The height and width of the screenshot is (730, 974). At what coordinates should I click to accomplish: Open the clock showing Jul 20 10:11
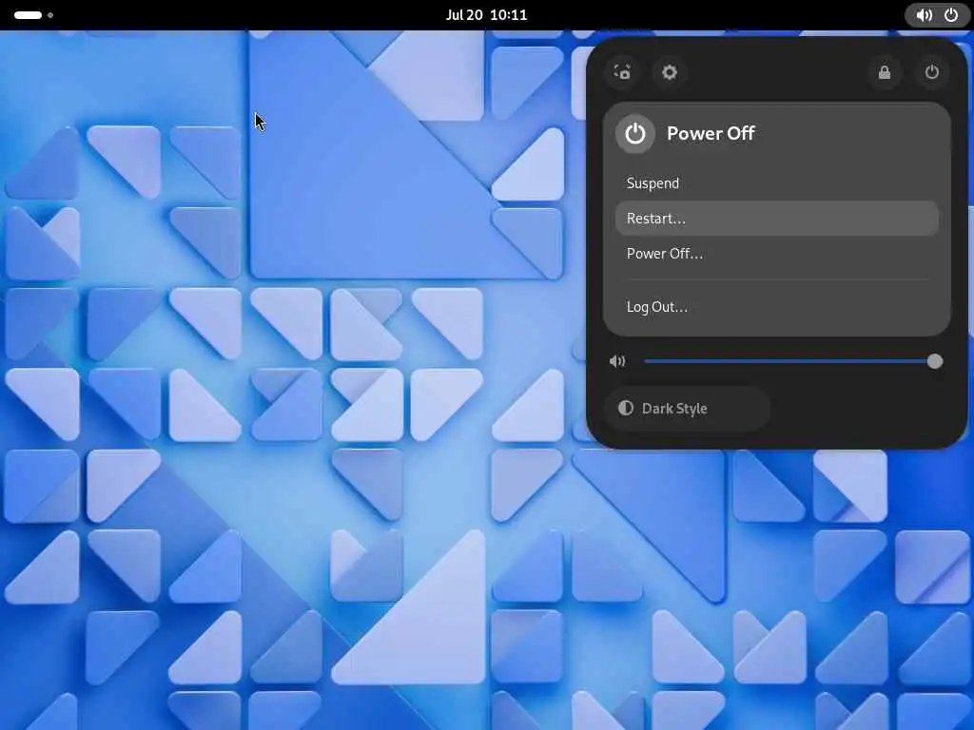(486, 15)
